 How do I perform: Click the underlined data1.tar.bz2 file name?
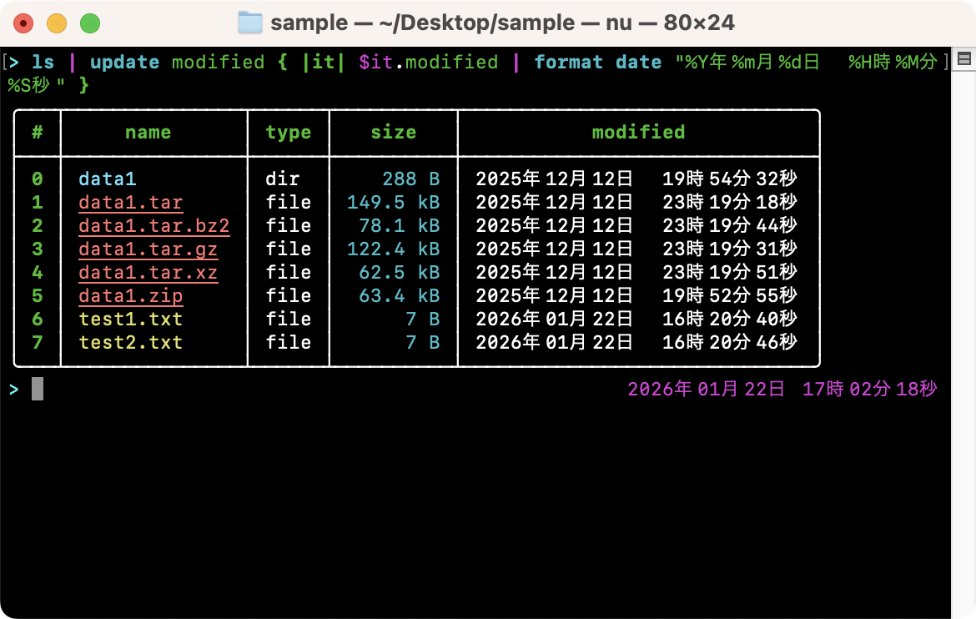click(x=153, y=226)
